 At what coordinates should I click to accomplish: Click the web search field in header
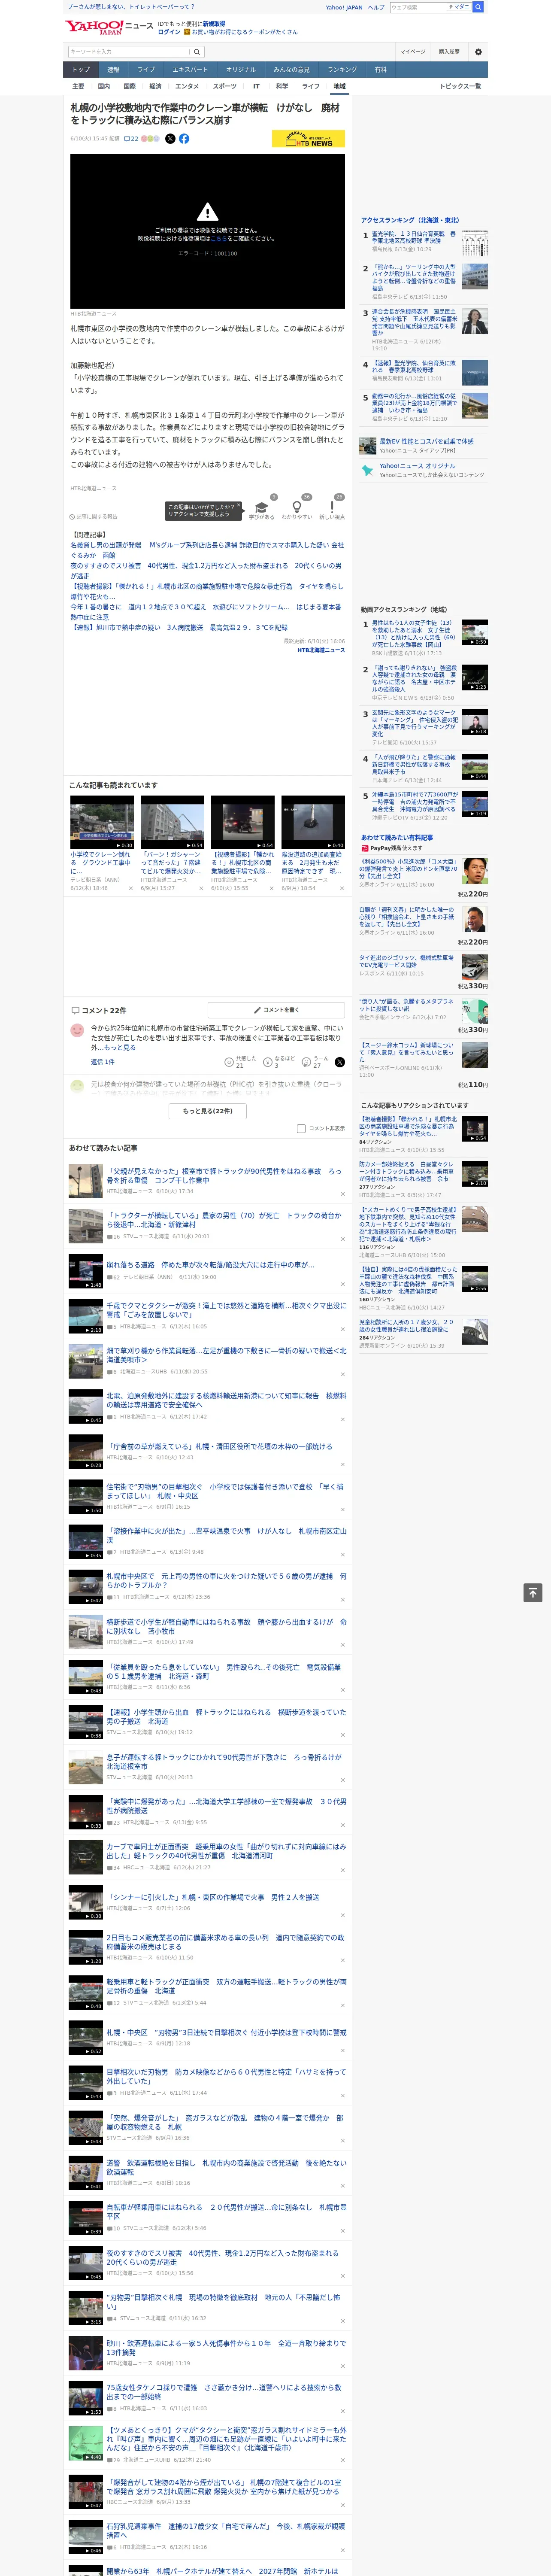(418, 7)
